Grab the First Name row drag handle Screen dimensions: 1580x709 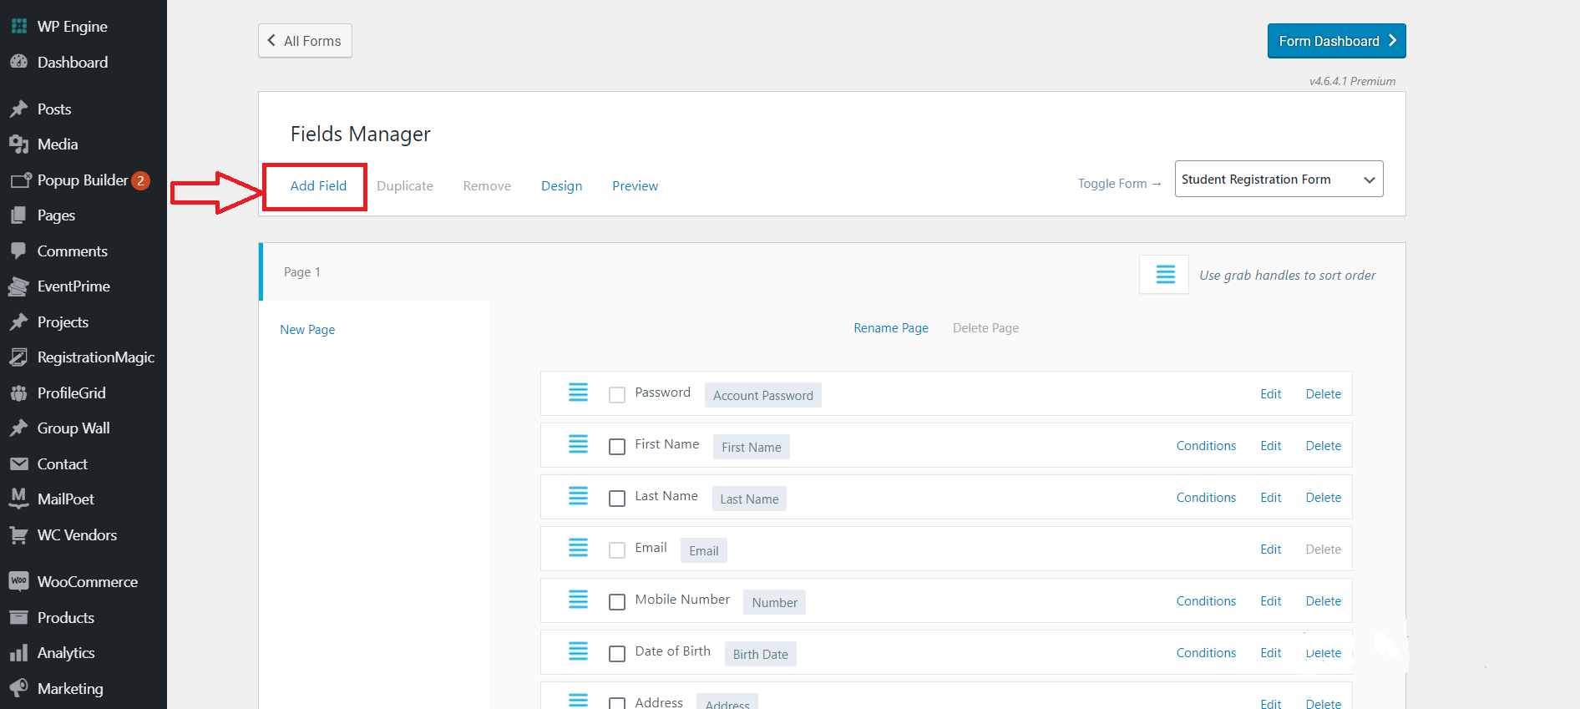click(x=578, y=444)
